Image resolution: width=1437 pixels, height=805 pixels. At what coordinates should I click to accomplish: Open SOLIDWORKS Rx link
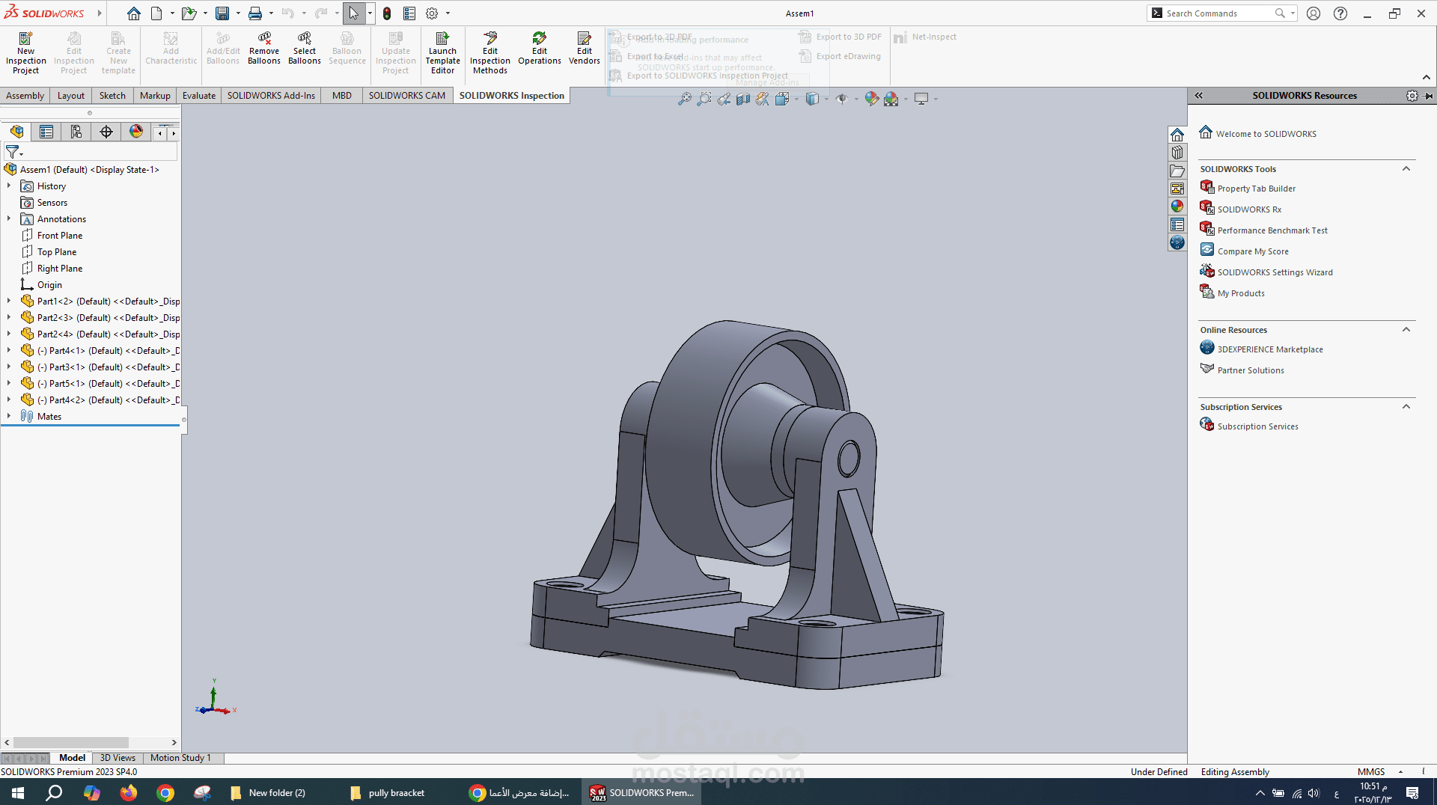(x=1249, y=209)
